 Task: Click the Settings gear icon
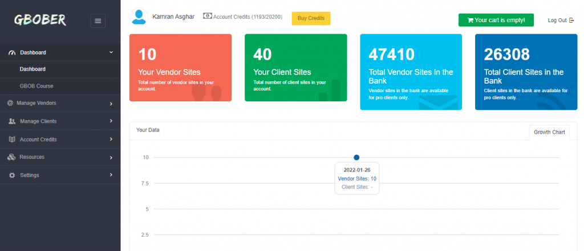click(x=12, y=175)
